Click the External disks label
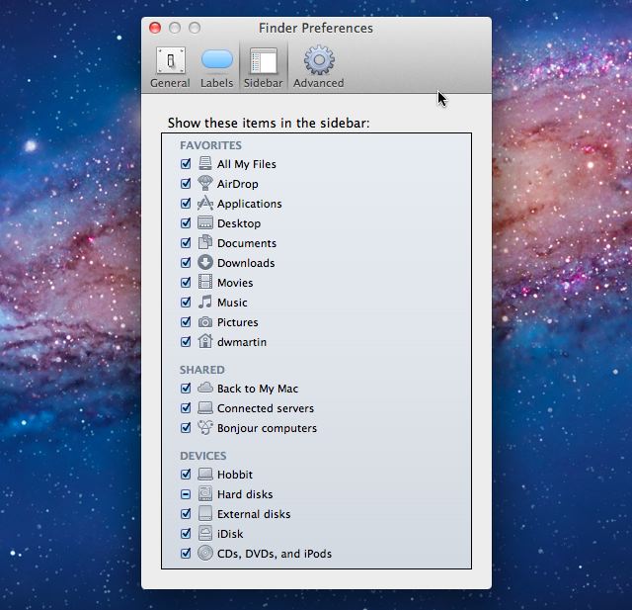Image resolution: width=632 pixels, height=610 pixels. pyautogui.click(x=254, y=514)
